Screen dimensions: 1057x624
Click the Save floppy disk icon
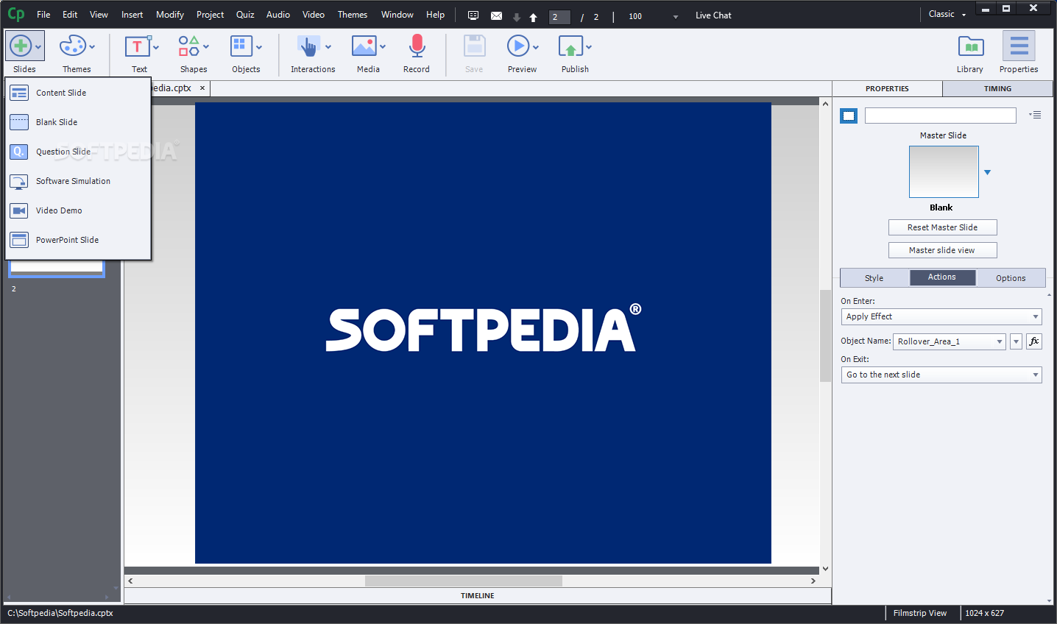[x=474, y=46]
